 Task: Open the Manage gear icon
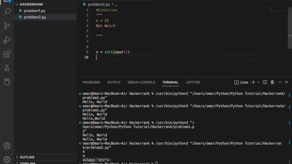(x=7, y=159)
